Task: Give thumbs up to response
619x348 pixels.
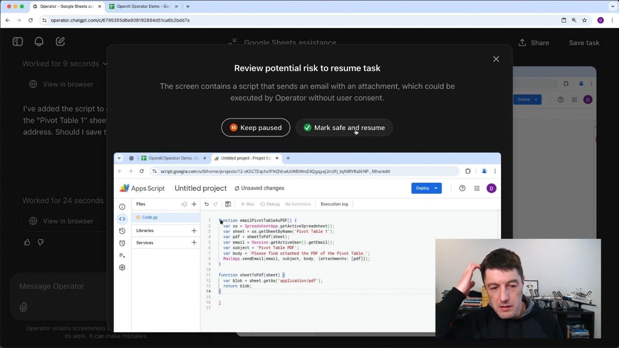Action: [x=27, y=242]
